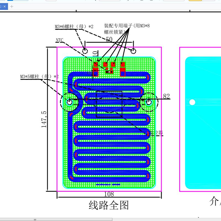Select the 108 horizontal dimension text
The width and height of the screenshot is (221, 221).
pyautogui.click(x=110, y=194)
